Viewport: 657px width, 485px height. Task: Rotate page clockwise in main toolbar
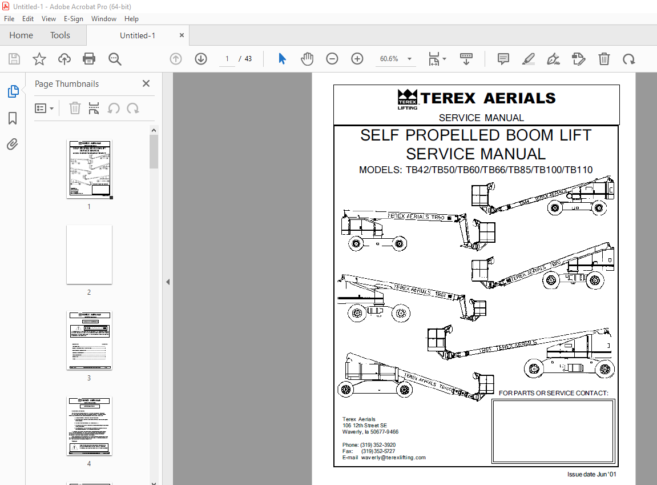(629, 59)
